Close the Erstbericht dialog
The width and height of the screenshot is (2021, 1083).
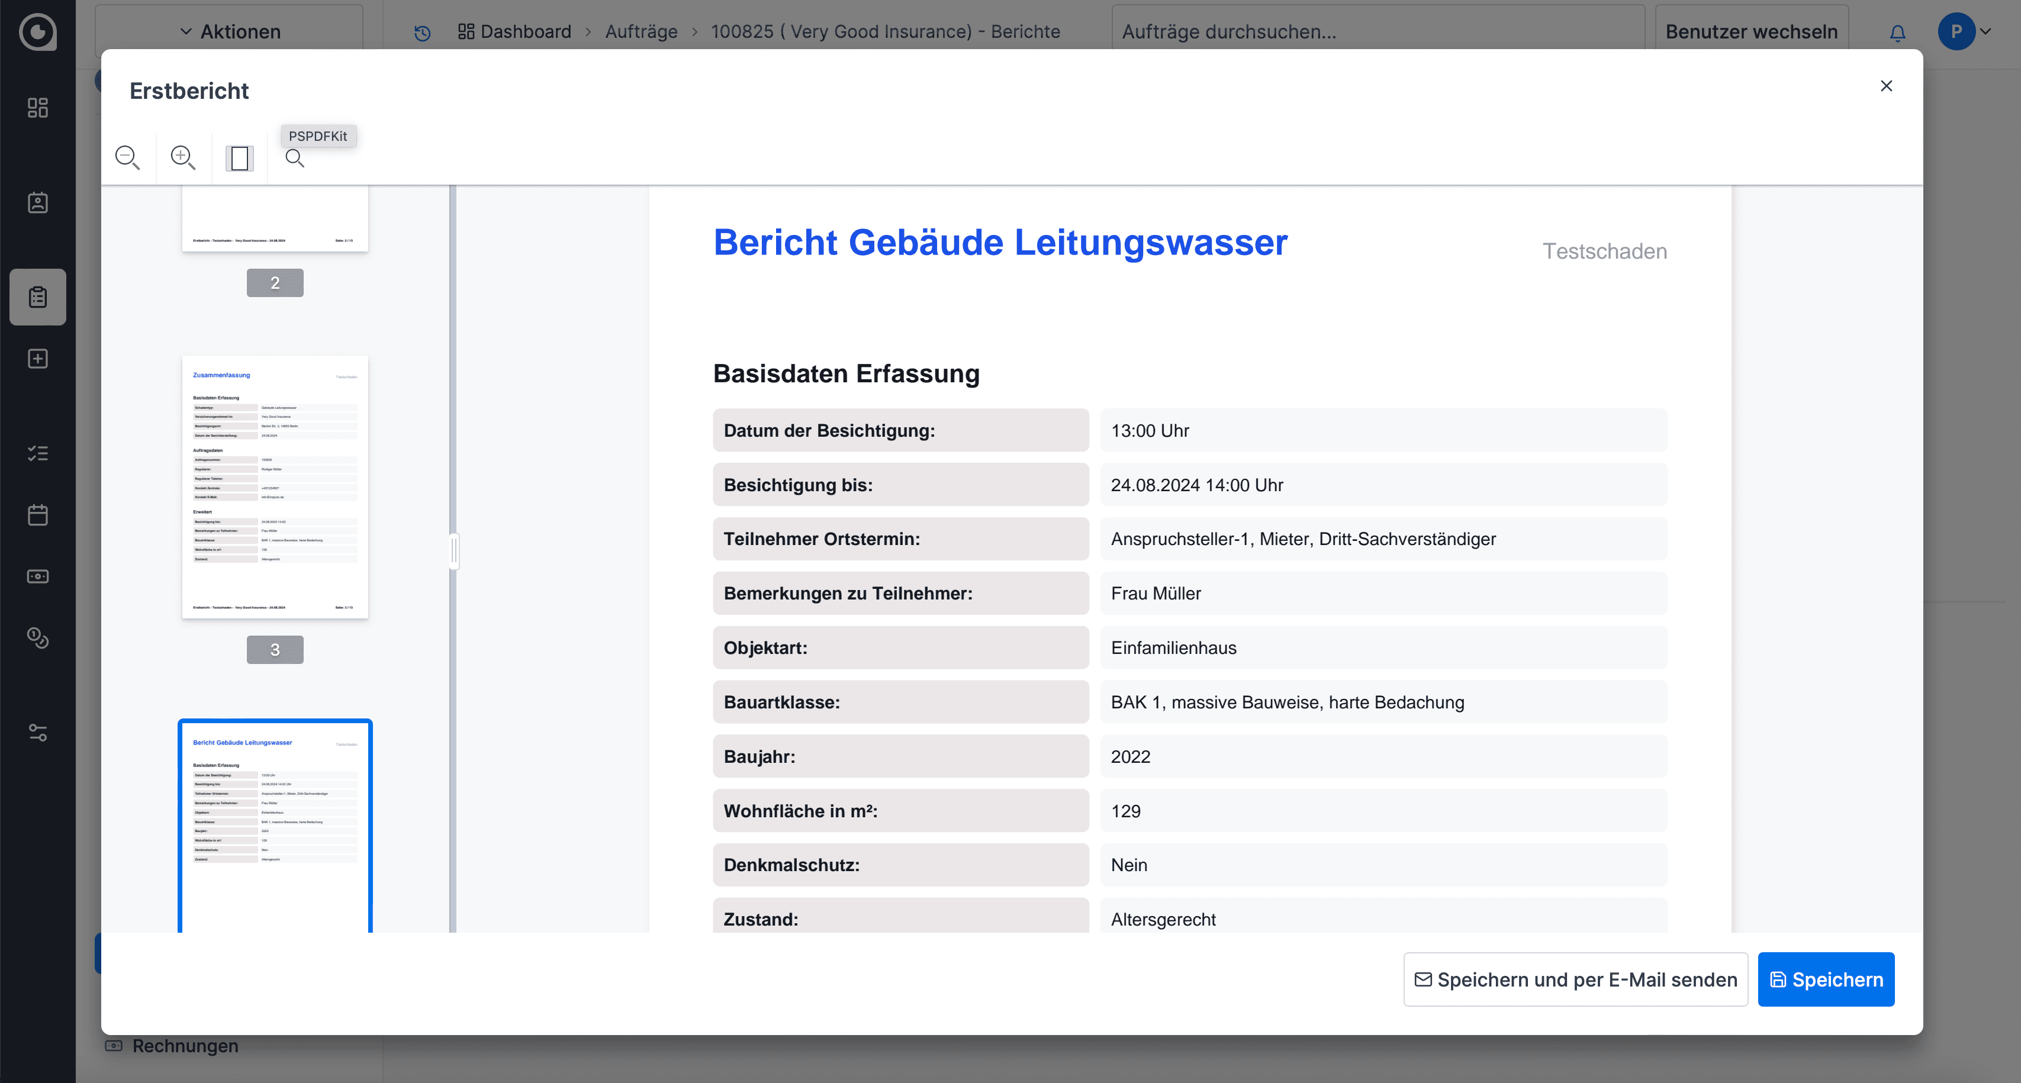click(x=1886, y=86)
